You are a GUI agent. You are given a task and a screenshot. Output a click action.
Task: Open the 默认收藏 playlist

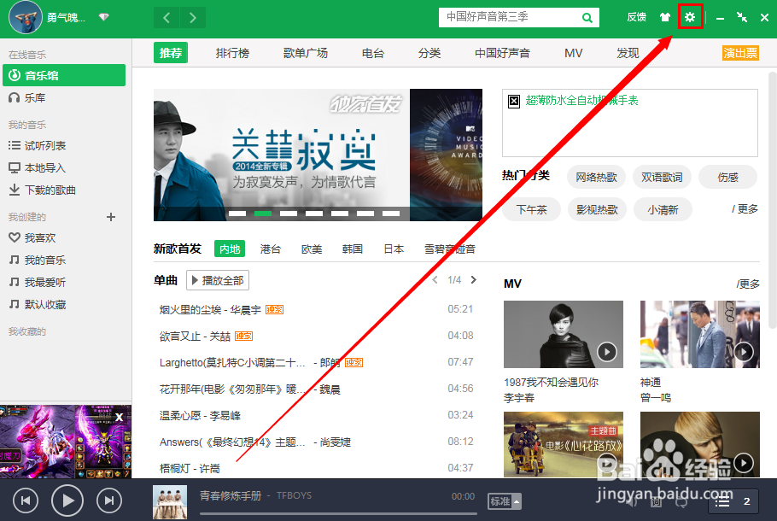click(x=38, y=304)
